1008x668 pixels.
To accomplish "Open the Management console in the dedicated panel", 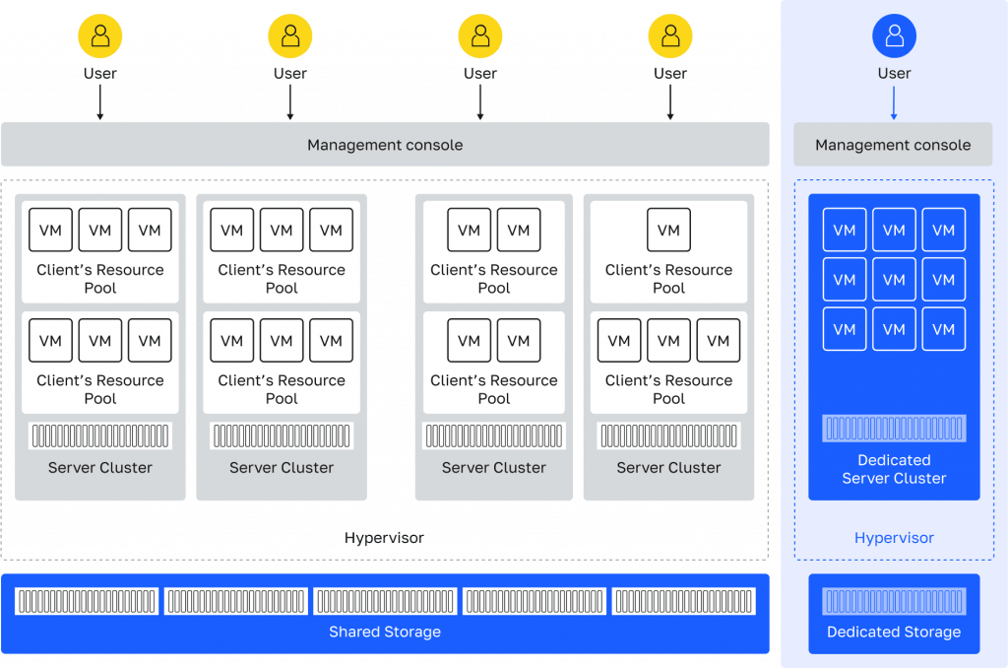I will pyautogui.click(x=893, y=145).
